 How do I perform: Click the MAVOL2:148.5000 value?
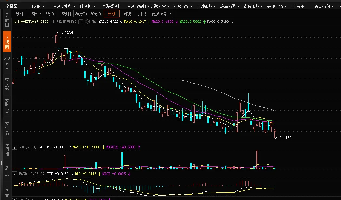121,147
